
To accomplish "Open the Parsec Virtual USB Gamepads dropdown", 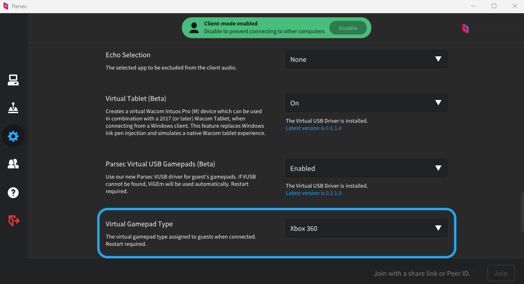I will (366, 168).
